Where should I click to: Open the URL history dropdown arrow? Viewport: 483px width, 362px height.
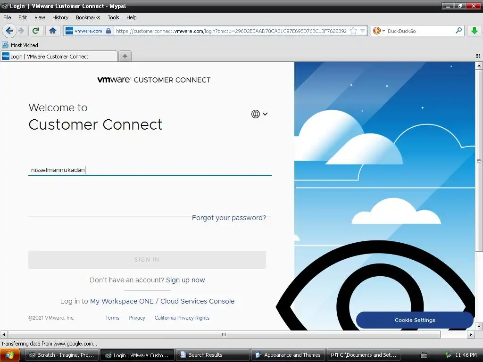point(363,31)
